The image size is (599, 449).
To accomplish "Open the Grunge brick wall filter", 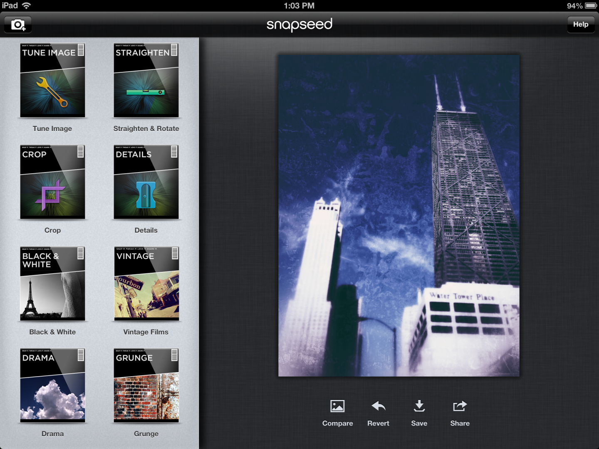I will coord(146,386).
